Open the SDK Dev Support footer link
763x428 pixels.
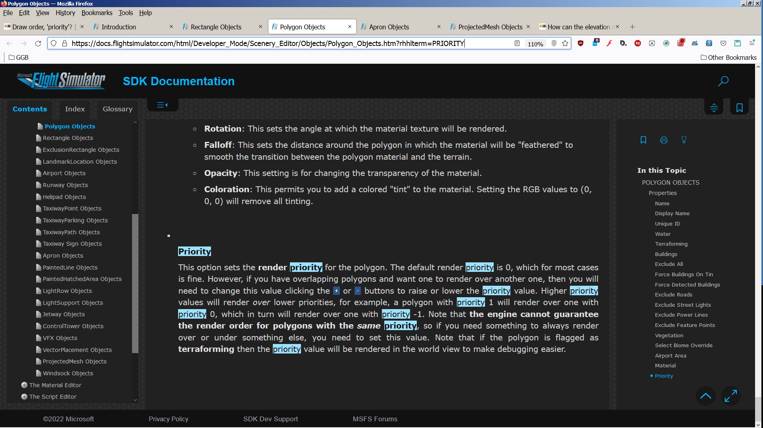pos(270,419)
